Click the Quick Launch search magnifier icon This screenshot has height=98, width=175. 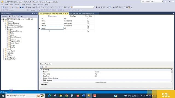pyautogui.click(x=162, y=1)
